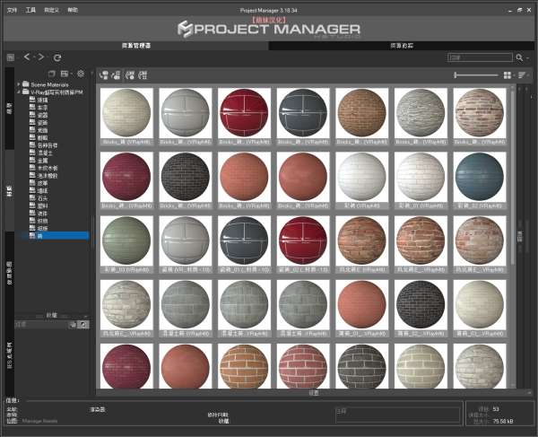
Task: Refresh the library with the circular arrow
Action: pos(57,57)
